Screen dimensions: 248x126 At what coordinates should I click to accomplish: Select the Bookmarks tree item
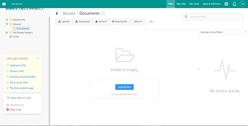coord(19,20)
